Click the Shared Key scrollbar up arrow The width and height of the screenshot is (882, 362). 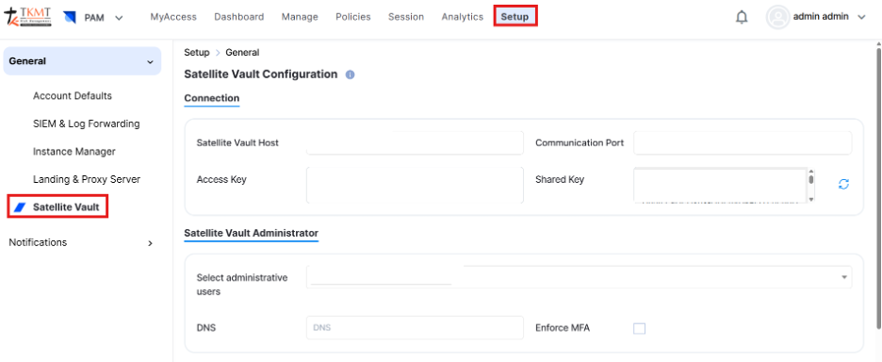click(811, 171)
